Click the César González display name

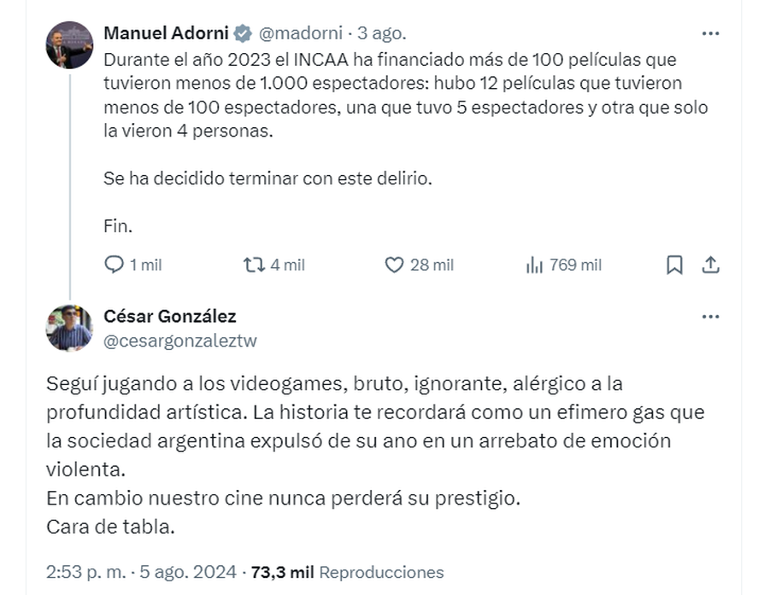point(169,317)
